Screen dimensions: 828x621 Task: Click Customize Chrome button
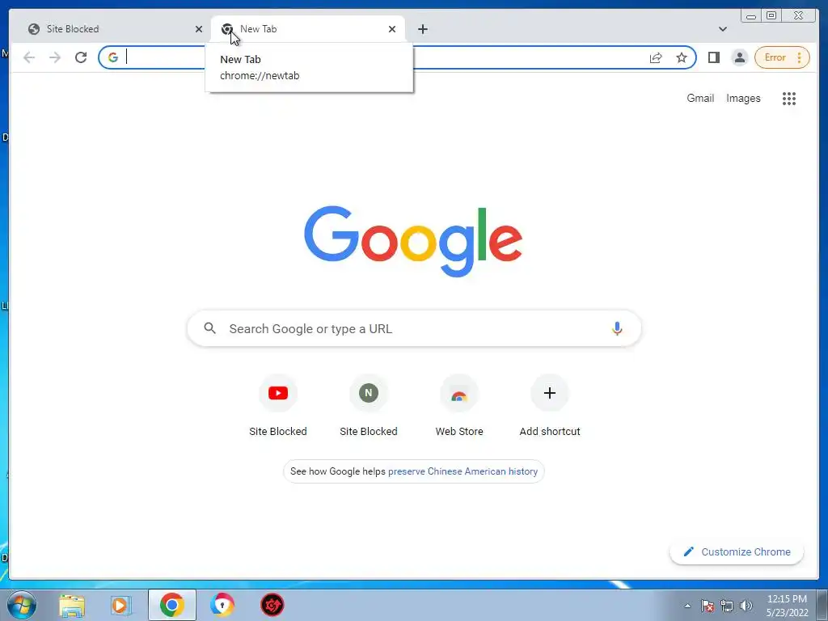coord(737,551)
